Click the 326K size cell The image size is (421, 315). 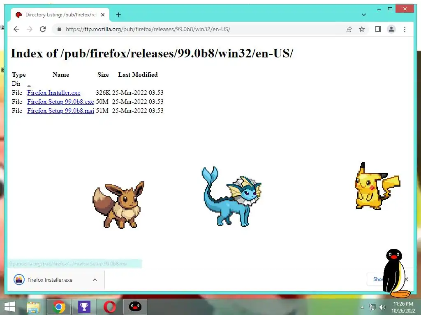click(x=103, y=93)
